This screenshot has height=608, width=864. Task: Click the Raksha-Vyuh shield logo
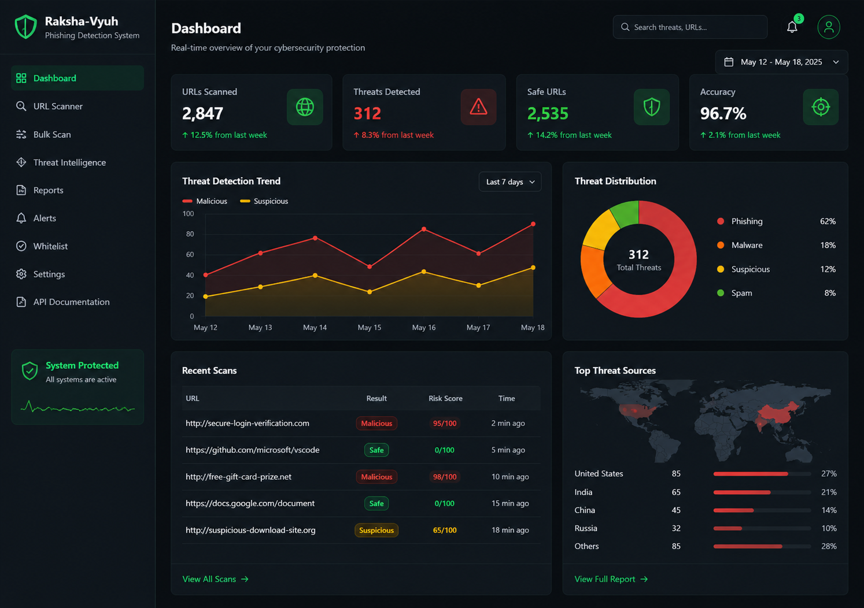25,27
